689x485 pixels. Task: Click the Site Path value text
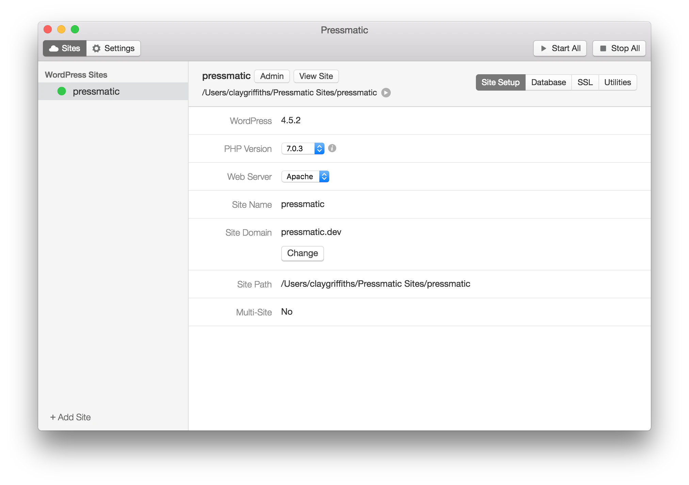375,284
